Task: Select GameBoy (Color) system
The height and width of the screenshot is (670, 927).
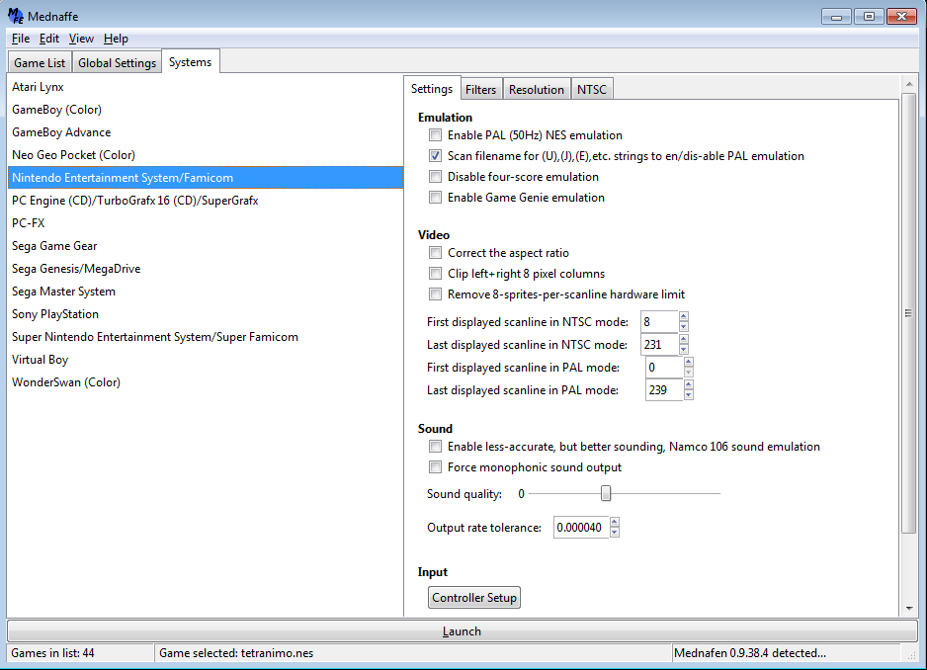Action: point(206,110)
